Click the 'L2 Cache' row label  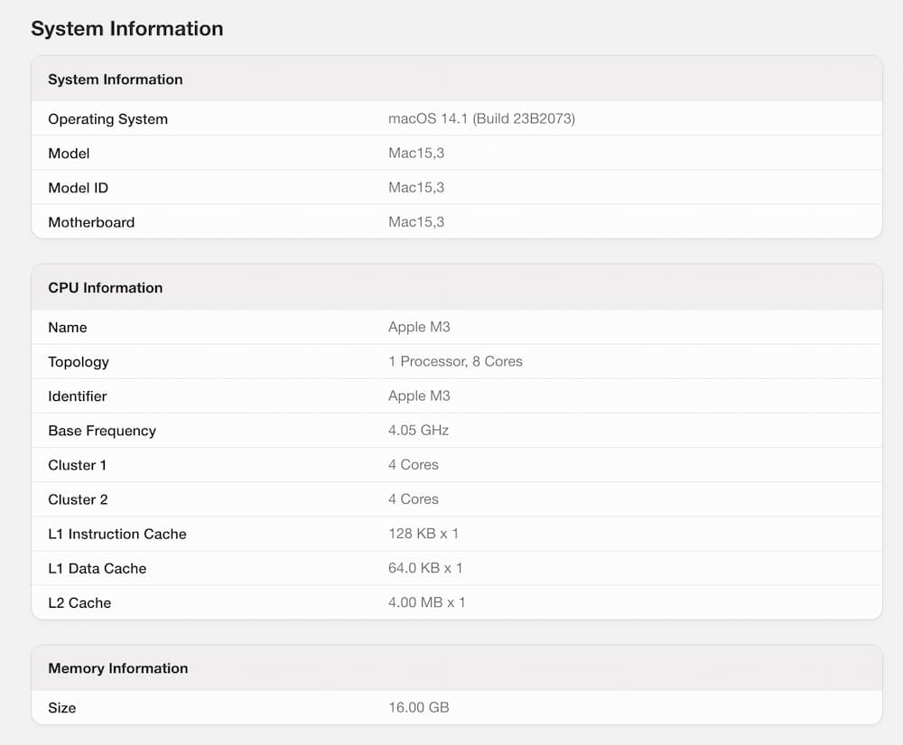[x=79, y=603]
